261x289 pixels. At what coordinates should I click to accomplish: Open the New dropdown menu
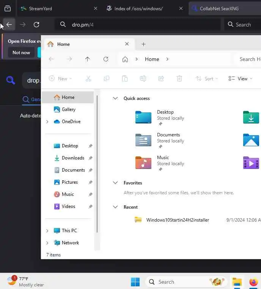[x=60, y=78]
